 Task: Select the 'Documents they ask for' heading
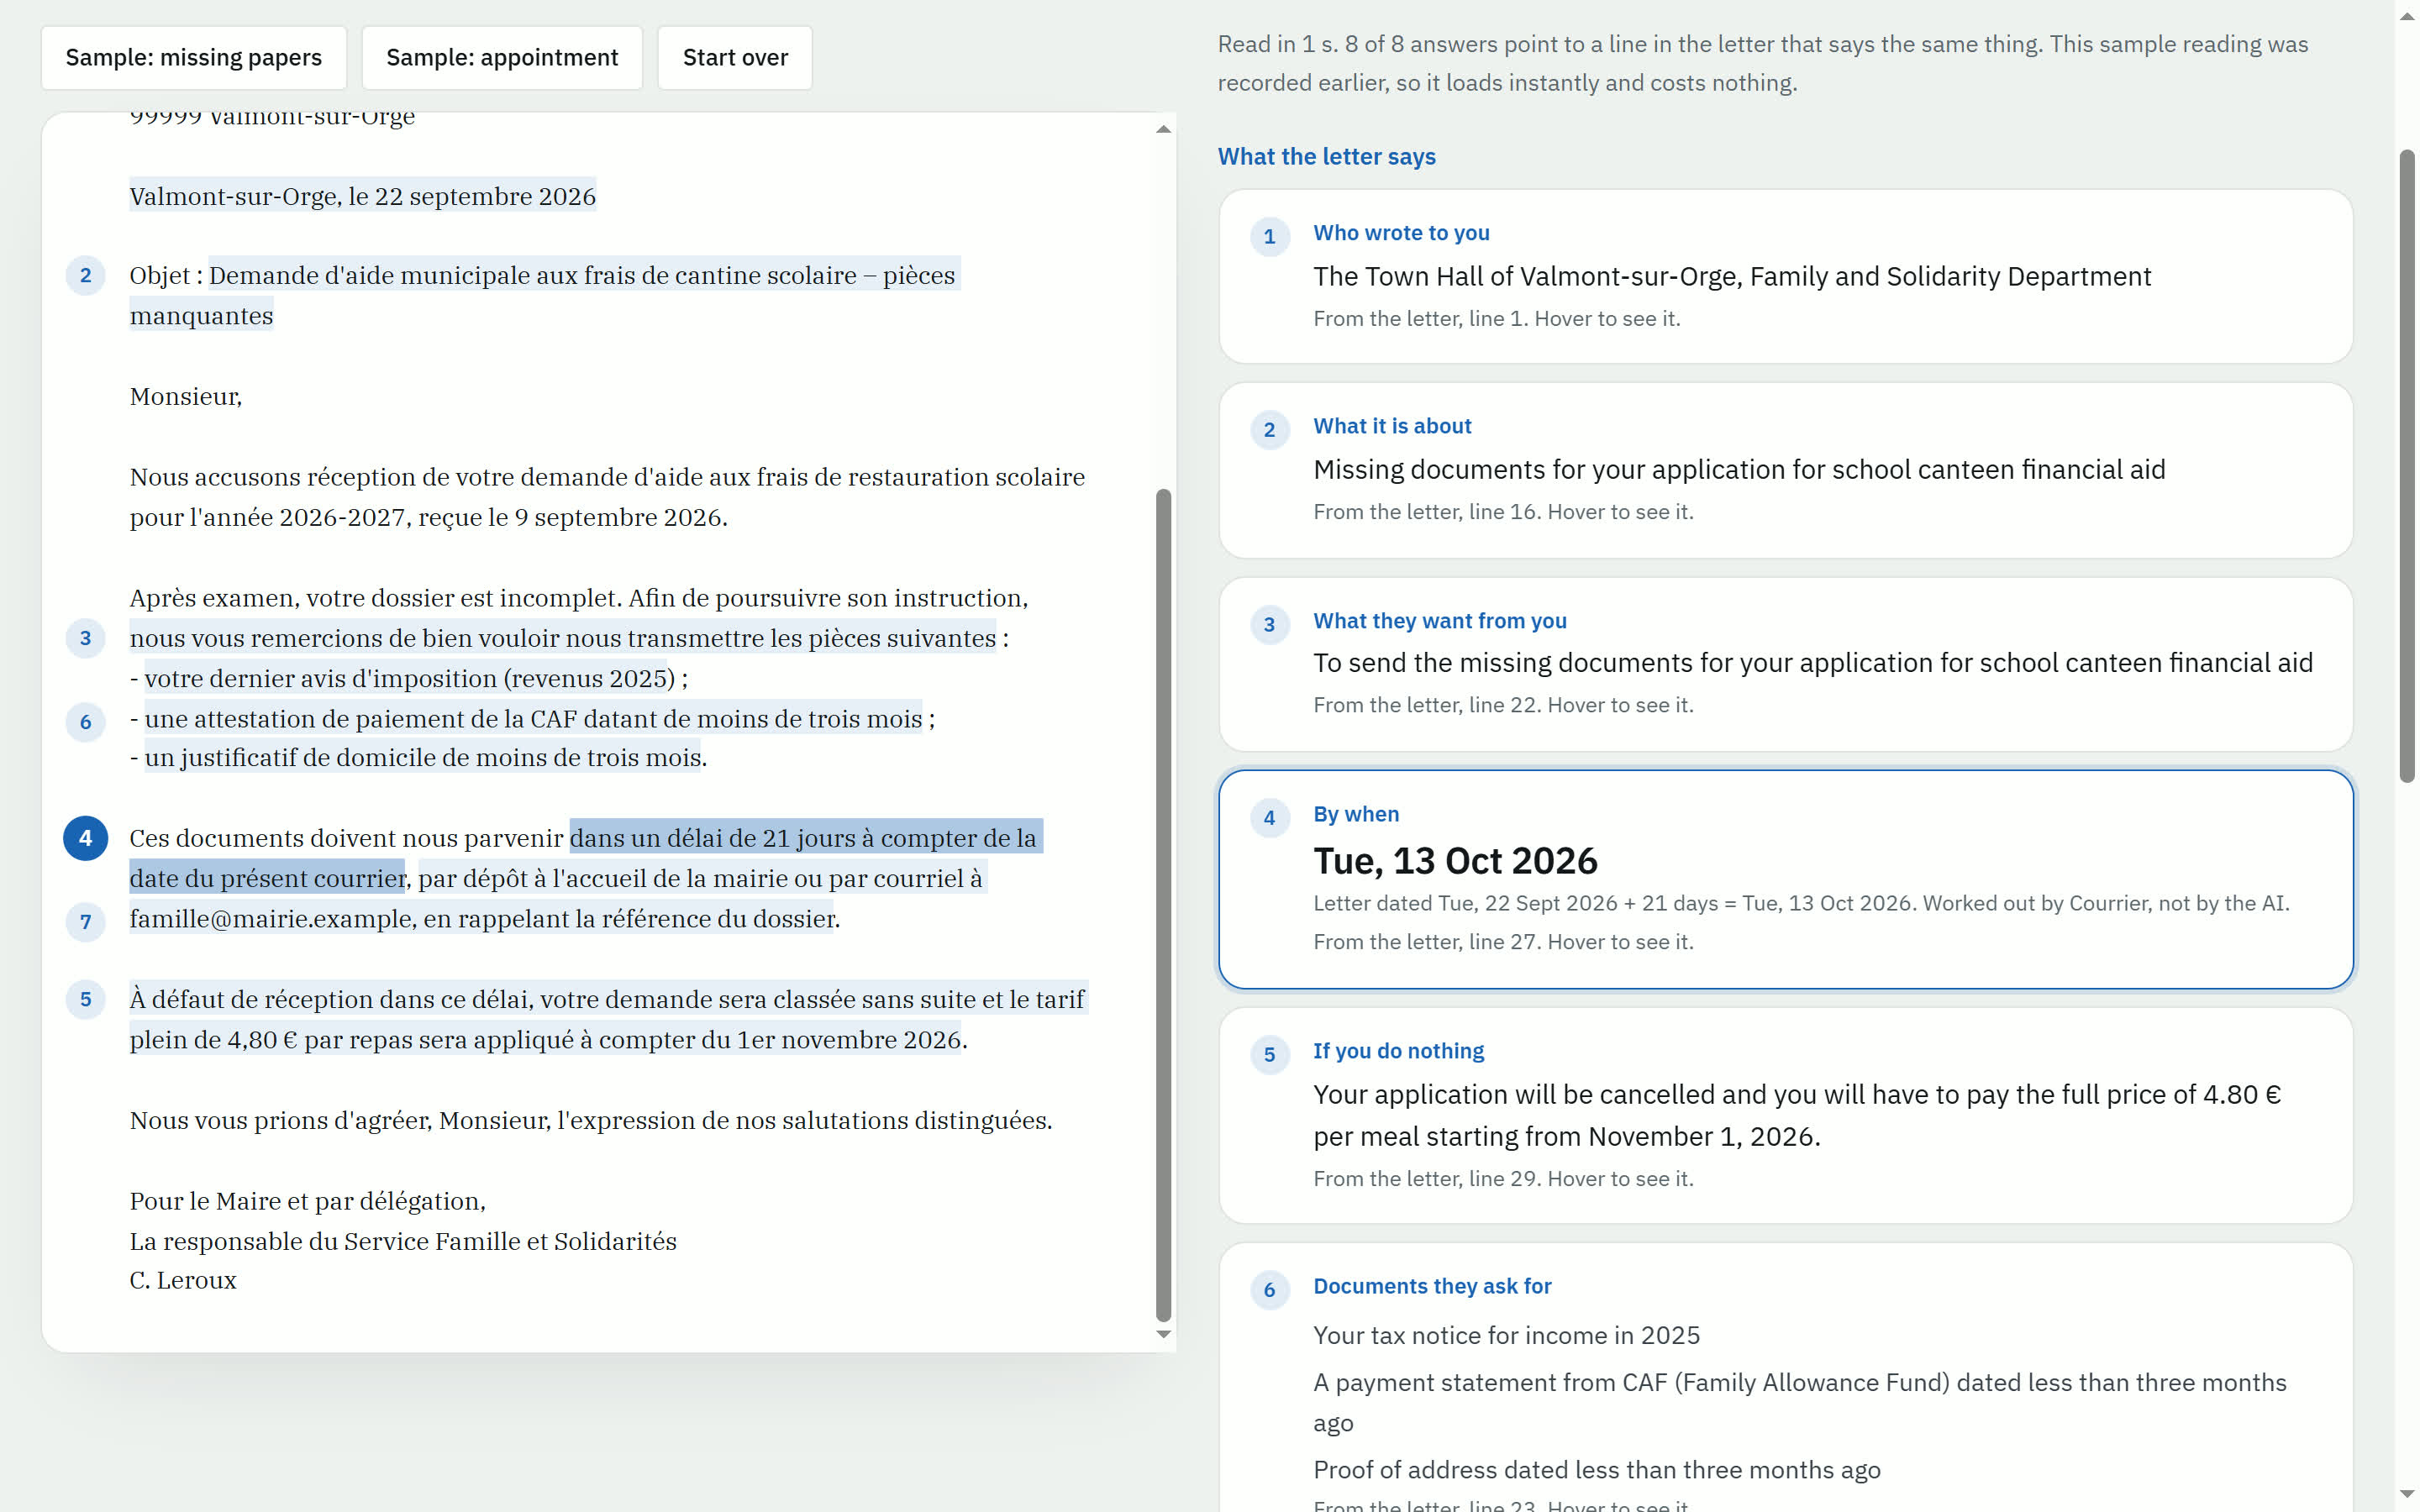[x=1432, y=1286]
